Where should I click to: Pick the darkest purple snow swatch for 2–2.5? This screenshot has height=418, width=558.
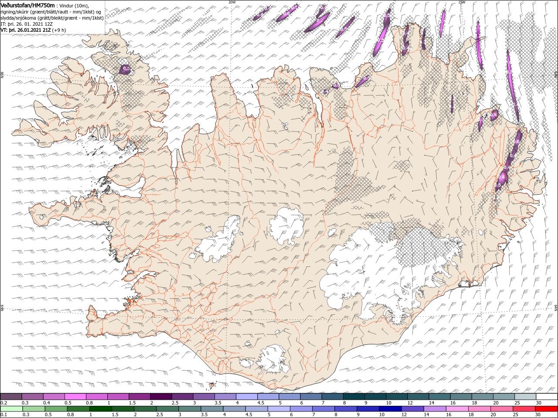[161, 397]
